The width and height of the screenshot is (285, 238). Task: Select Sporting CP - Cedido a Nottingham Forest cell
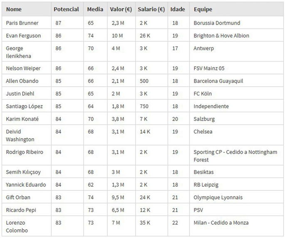click(x=235, y=156)
